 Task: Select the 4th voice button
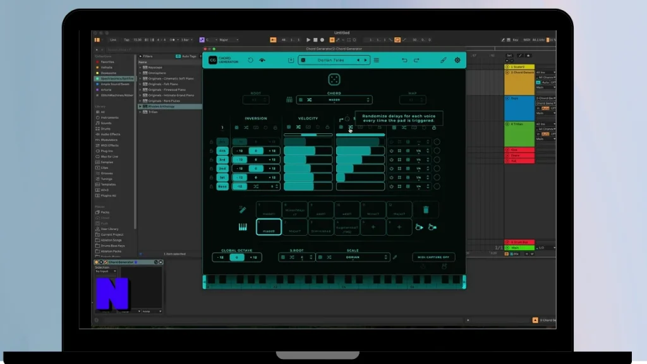(x=222, y=150)
